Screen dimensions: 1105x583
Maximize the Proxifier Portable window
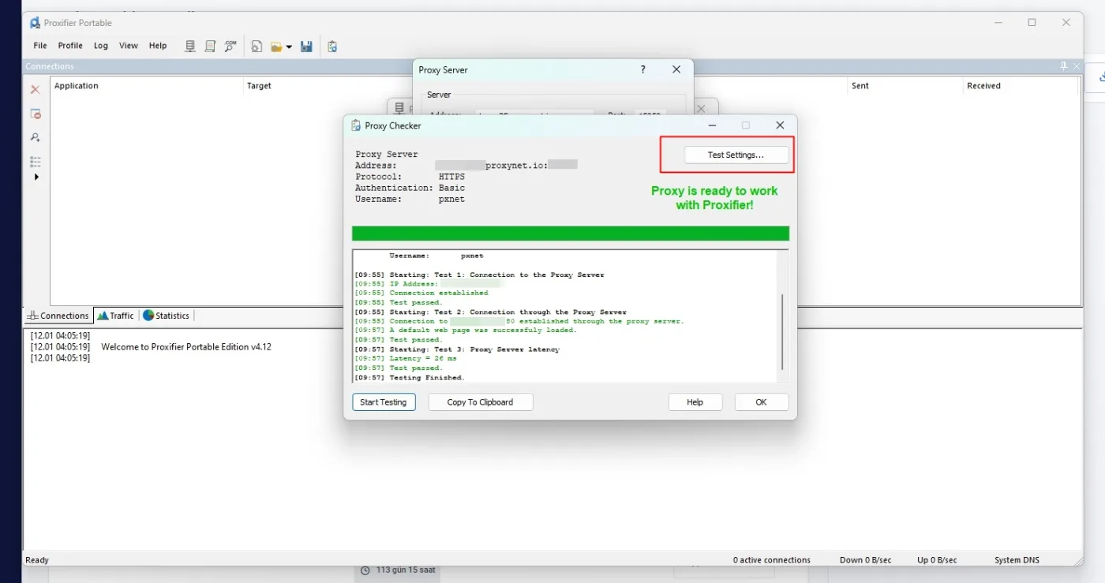pos(1032,23)
